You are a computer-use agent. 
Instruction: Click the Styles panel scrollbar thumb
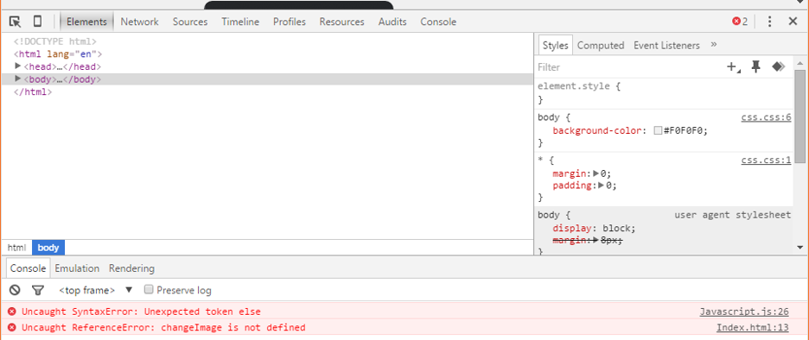tap(799, 116)
